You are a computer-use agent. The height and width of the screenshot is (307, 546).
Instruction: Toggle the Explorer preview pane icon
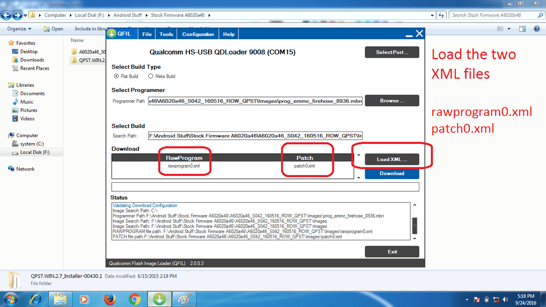(522, 29)
